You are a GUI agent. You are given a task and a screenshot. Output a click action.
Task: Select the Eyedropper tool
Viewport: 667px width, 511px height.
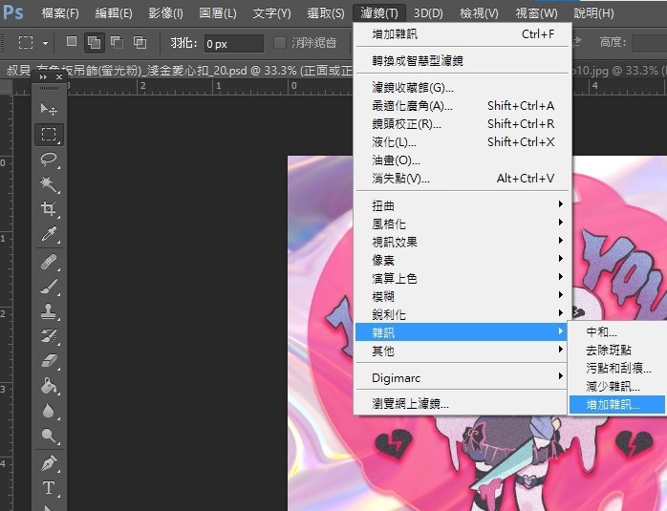[x=49, y=233]
